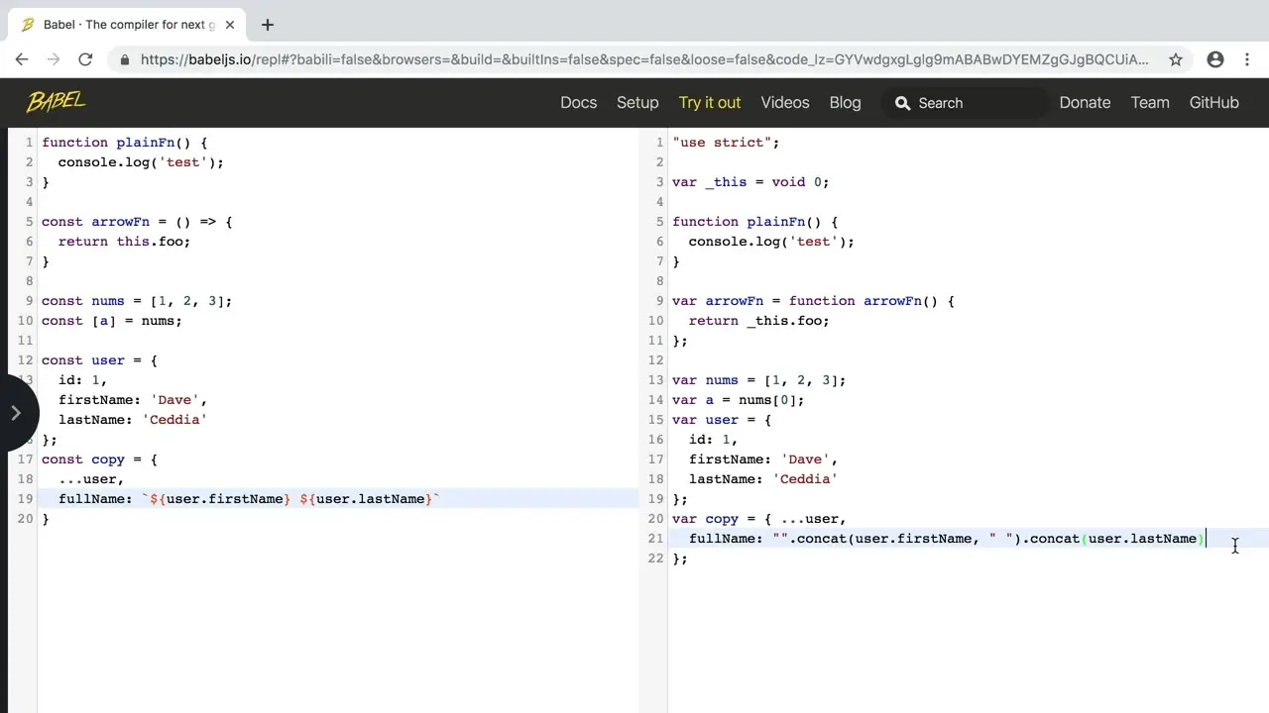The height and width of the screenshot is (713, 1269).
Task: Open the Chrome three-dot menu
Action: (x=1247, y=59)
